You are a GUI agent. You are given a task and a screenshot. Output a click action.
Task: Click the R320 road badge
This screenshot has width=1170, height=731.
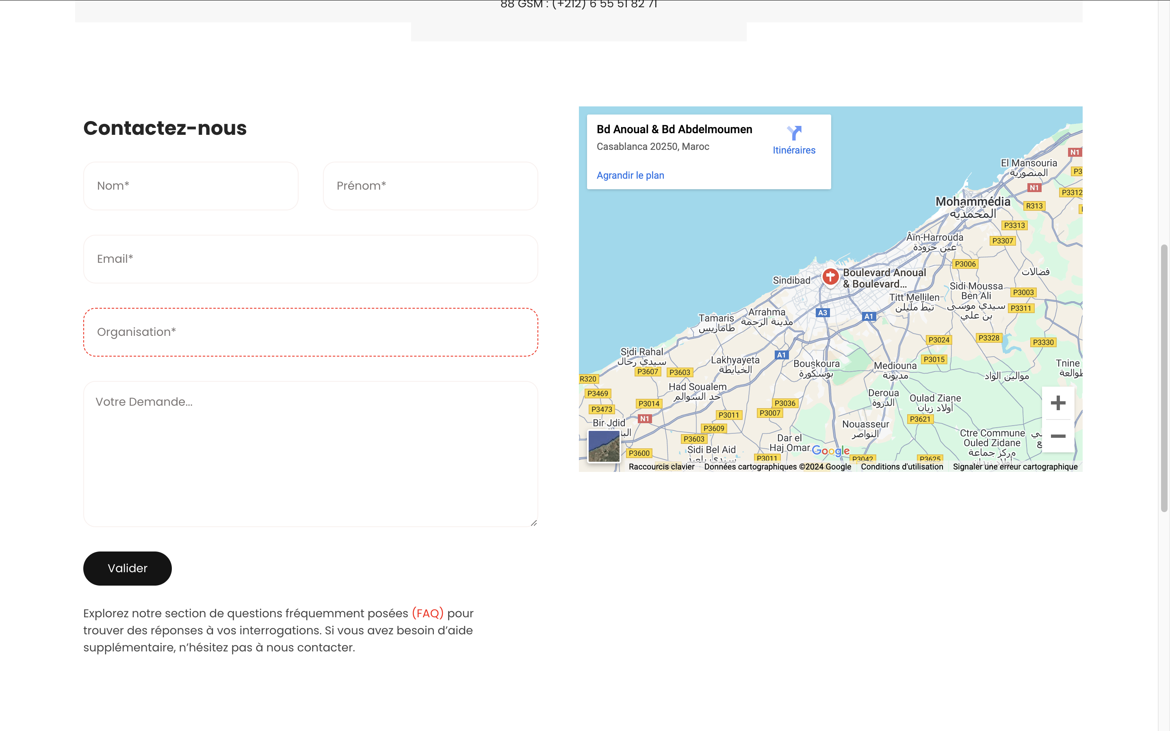pyautogui.click(x=588, y=379)
